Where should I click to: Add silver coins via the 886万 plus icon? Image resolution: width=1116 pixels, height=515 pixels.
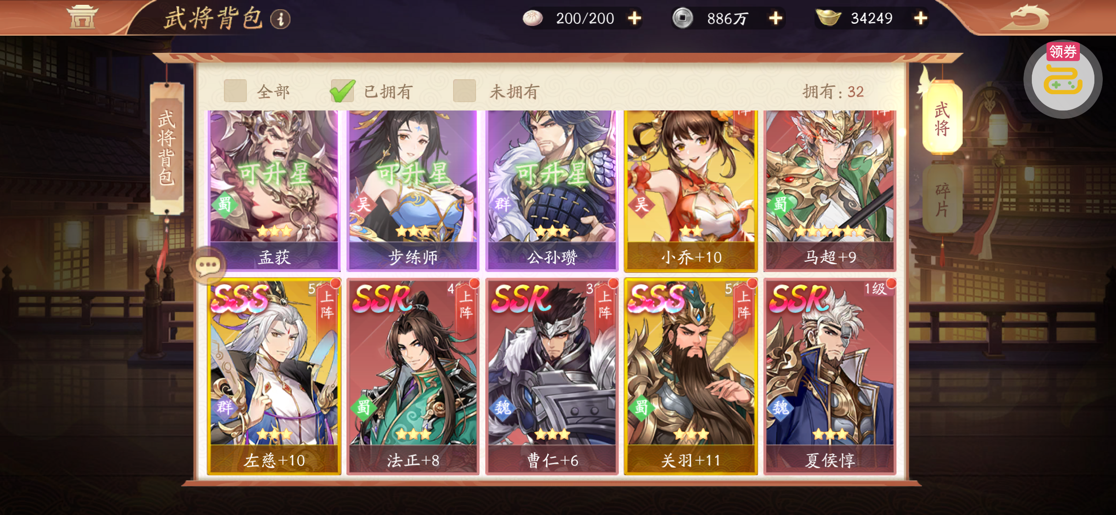tap(775, 18)
